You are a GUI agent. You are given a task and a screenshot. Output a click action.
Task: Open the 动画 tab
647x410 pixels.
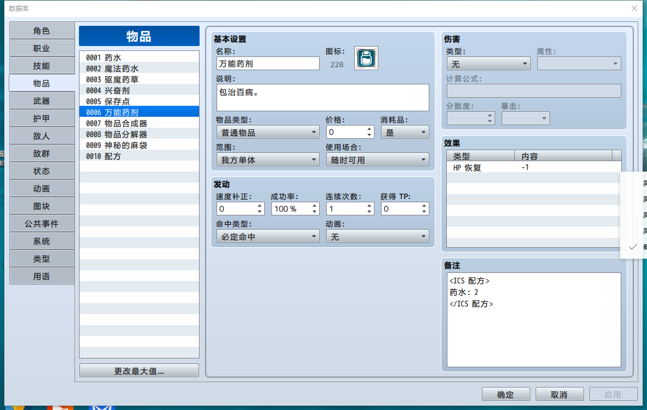(x=42, y=189)
